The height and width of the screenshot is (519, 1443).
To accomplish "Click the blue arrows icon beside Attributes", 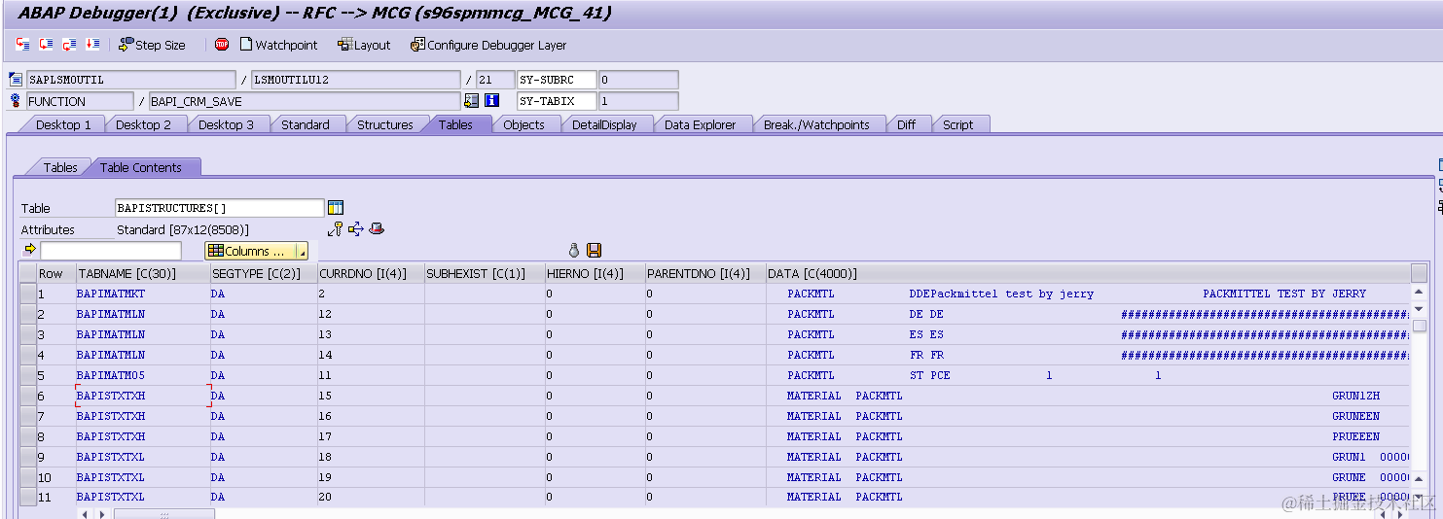I will pyautogui.click(x=356, y=228).
